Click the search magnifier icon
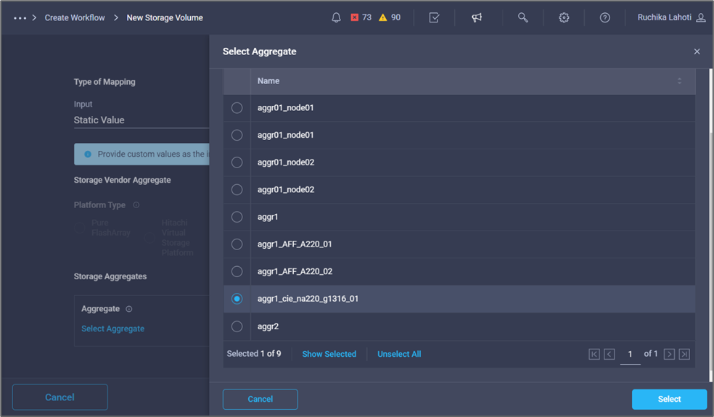 click(x=522, y=17)
